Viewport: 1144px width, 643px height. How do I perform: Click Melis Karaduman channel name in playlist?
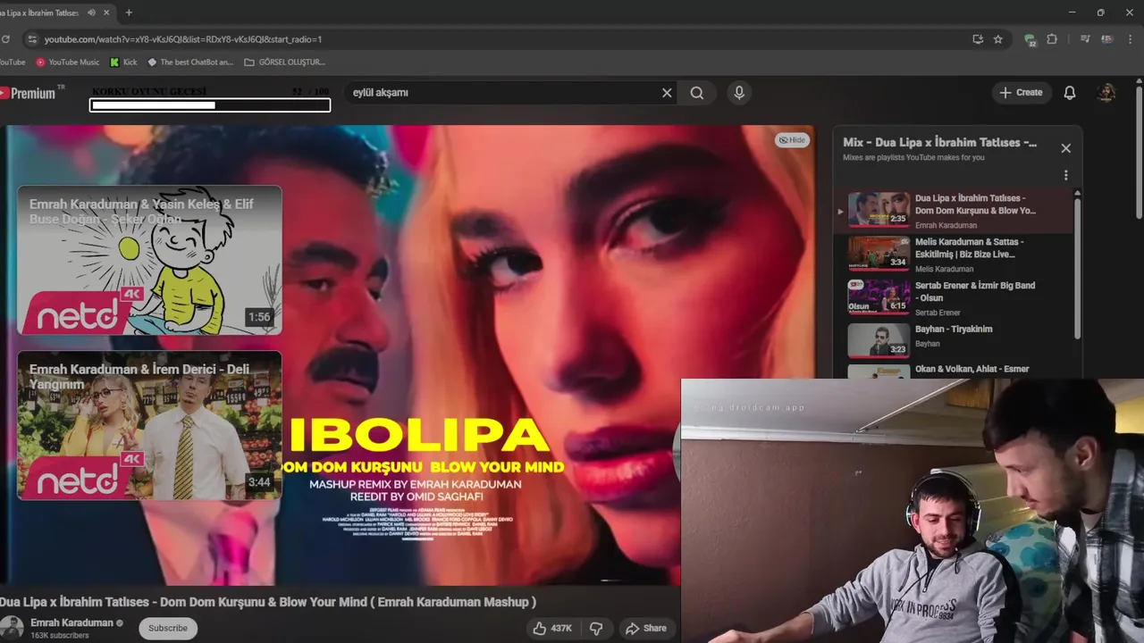[944, 269]
